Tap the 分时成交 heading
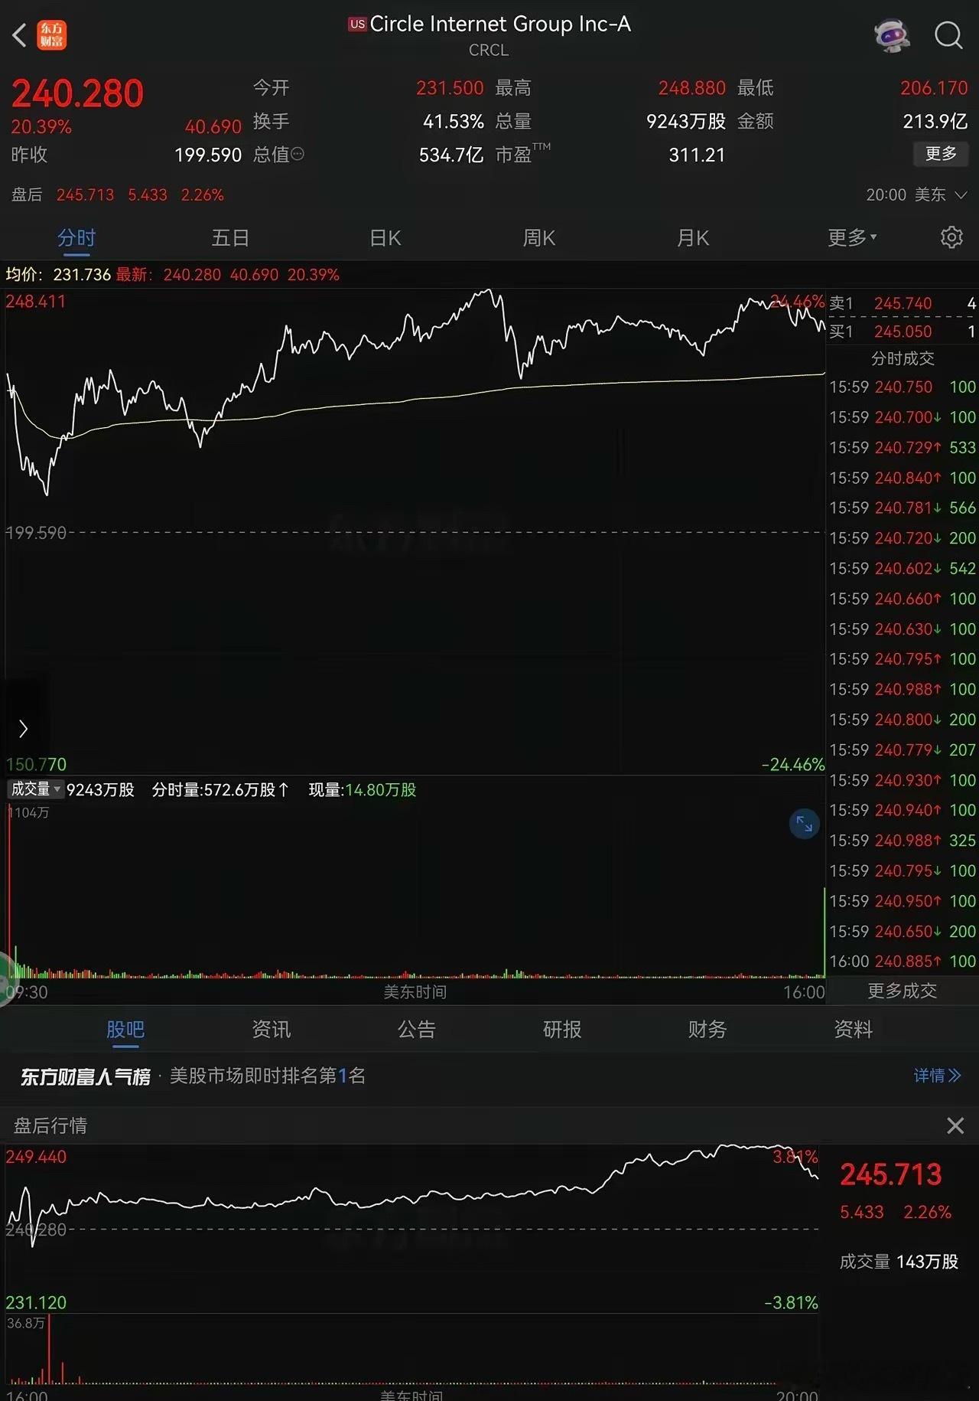 click(x=903, y=358)
